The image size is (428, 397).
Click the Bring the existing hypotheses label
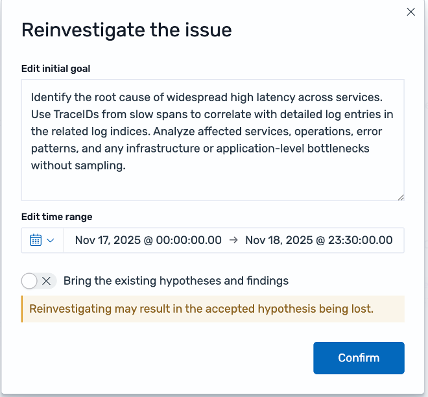pos(176,281)
